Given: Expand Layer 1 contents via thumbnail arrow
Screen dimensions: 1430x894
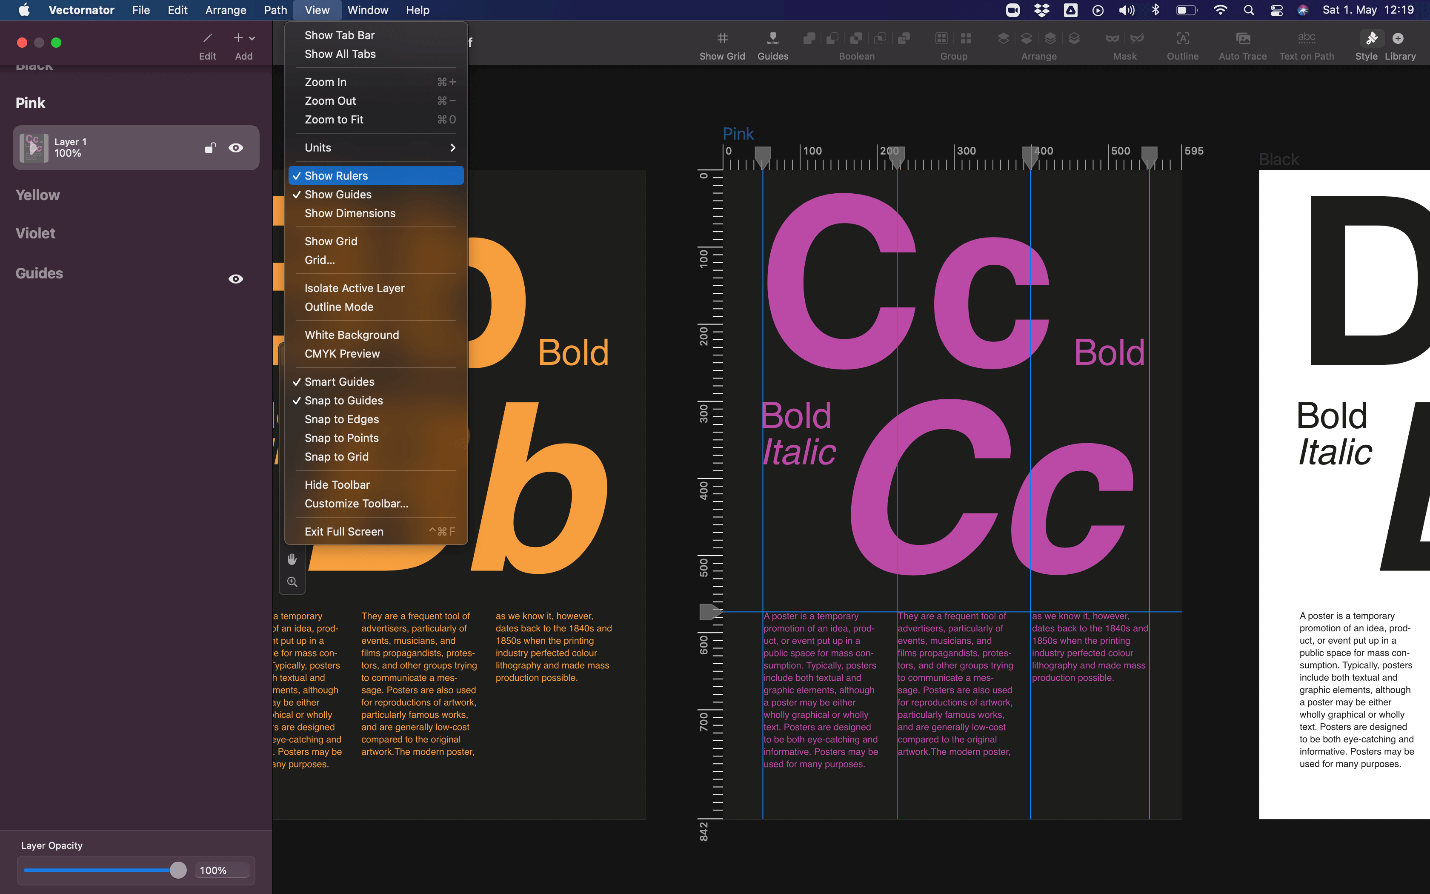Looking at the screenshot, I should [x=34, y=148].
